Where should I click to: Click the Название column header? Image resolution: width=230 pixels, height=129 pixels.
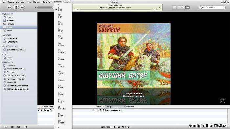point(48,107)
